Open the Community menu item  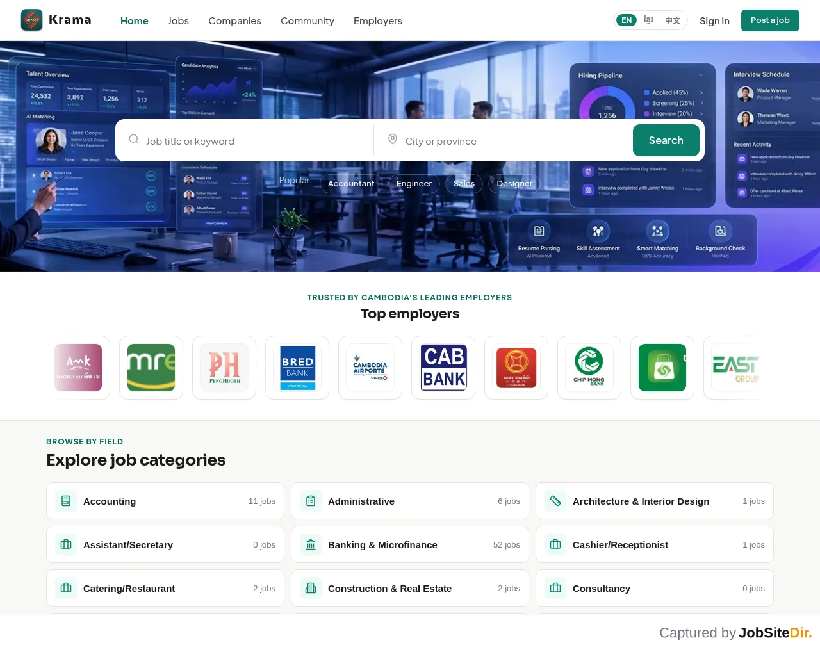(307, 20)
